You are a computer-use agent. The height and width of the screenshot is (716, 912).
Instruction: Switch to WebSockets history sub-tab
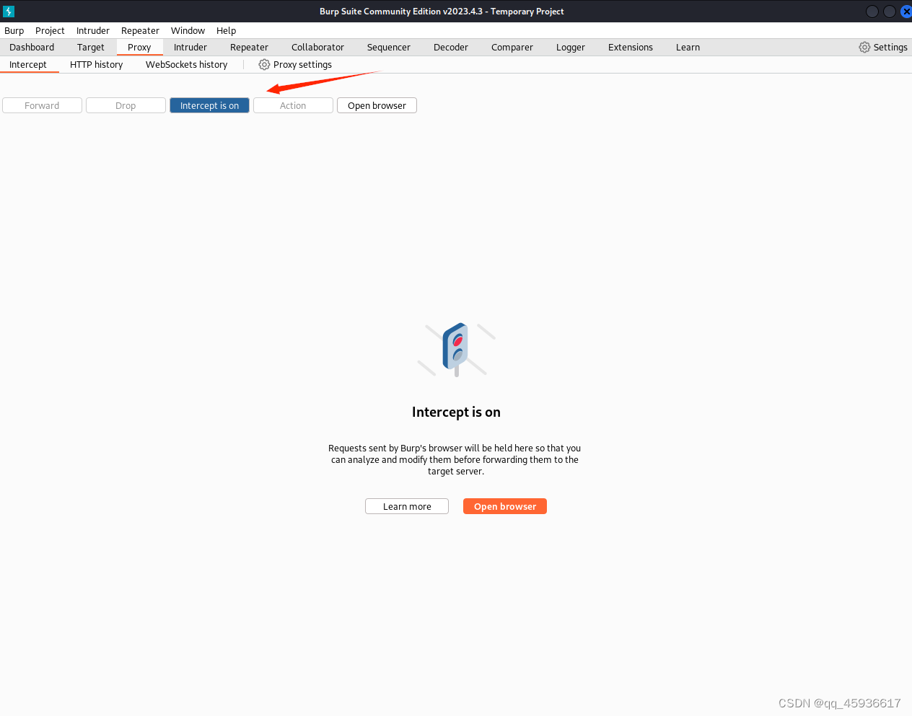coord(186,64)
